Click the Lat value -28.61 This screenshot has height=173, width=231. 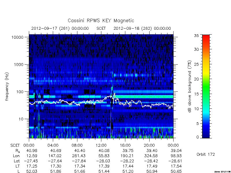click(175, 161)
